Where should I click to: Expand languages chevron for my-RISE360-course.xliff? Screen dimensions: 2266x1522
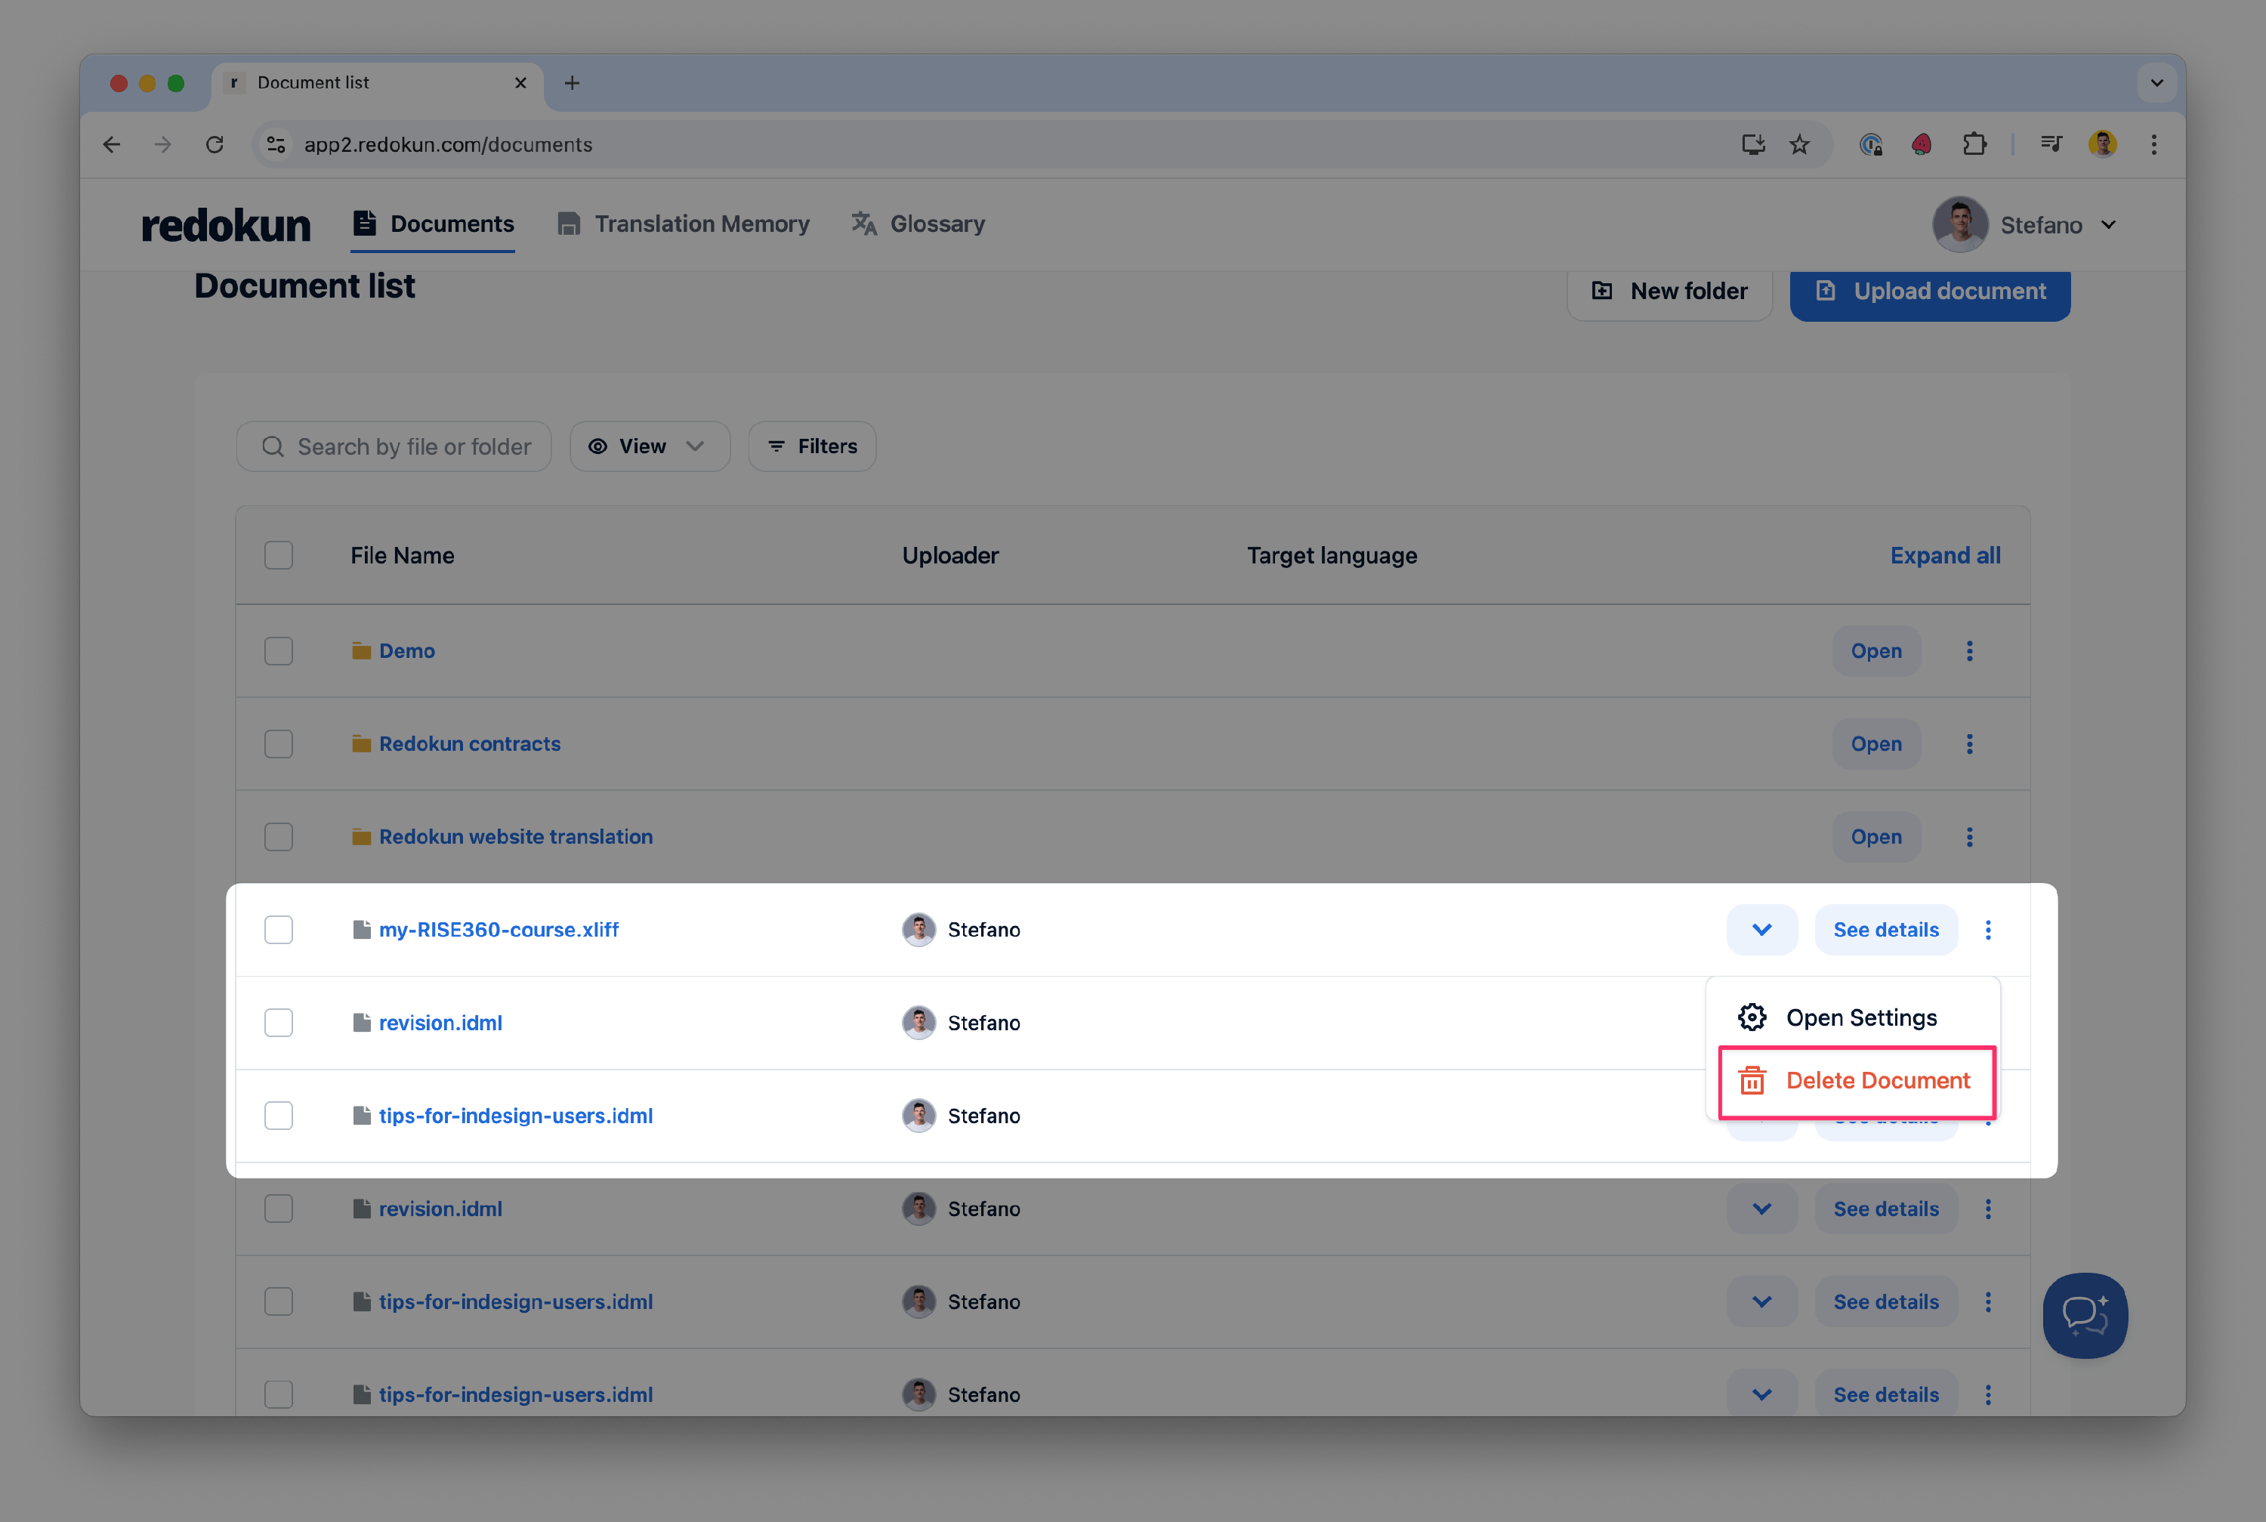(1761, 930)
